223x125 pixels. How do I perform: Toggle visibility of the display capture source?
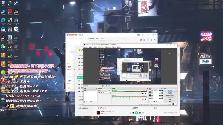pyautogui.click(x=160, y=97)
